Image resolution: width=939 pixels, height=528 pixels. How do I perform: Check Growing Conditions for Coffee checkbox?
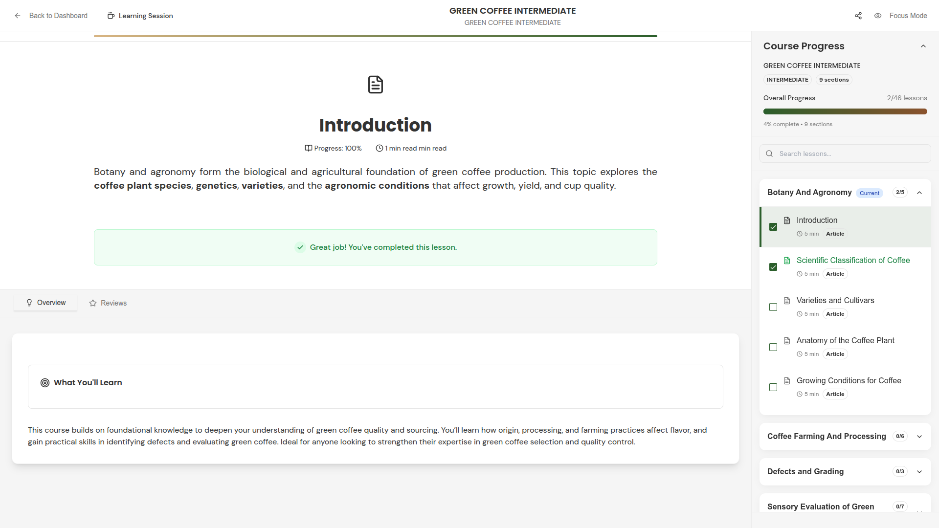(773, 387)
